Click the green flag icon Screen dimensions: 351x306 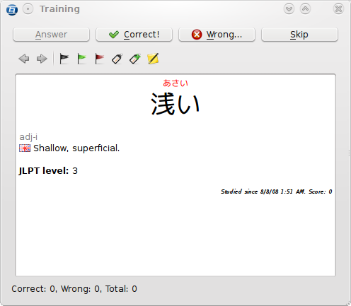click(81, 59)
